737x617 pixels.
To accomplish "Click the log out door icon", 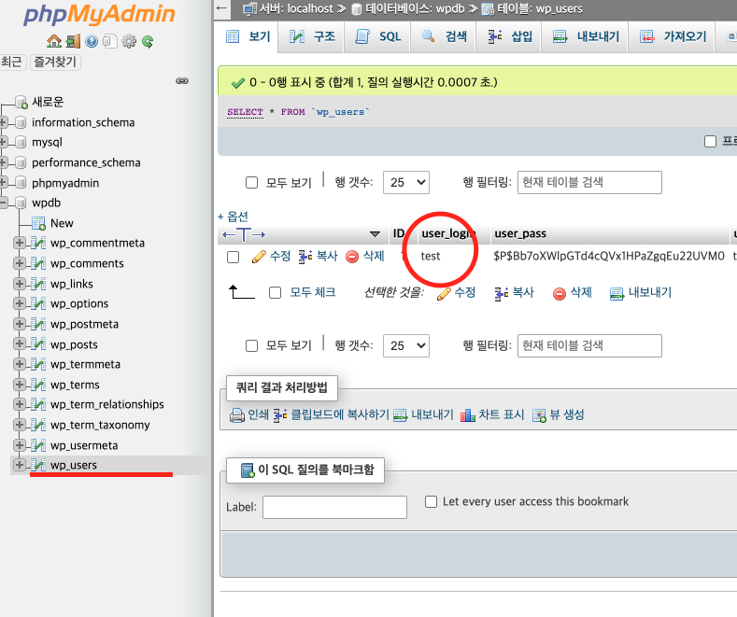I will click(73, 41).
